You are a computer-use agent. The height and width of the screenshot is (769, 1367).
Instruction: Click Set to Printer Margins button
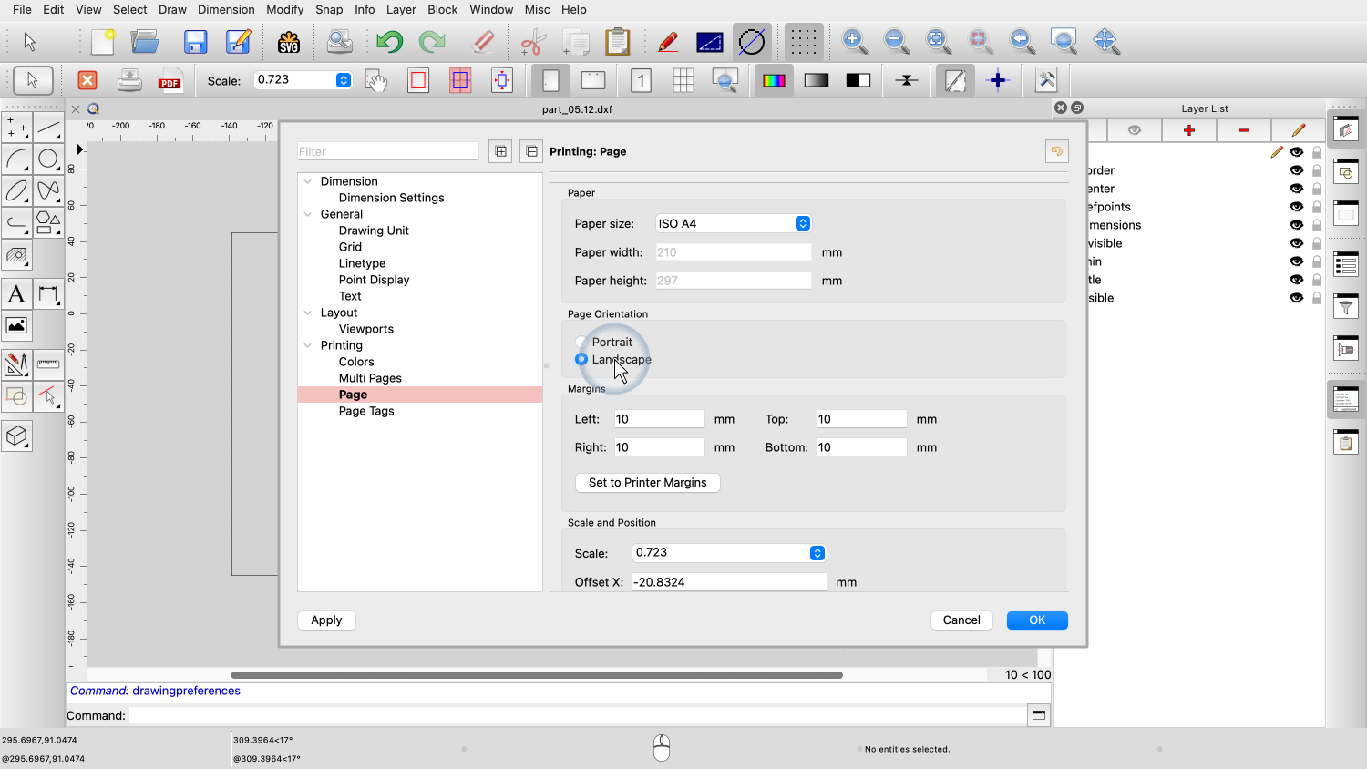pyautogui.click(x=647, y=483)
